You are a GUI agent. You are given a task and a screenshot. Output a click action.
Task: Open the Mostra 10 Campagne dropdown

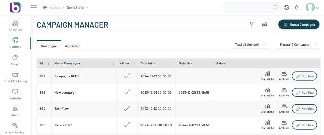(298, 45)
